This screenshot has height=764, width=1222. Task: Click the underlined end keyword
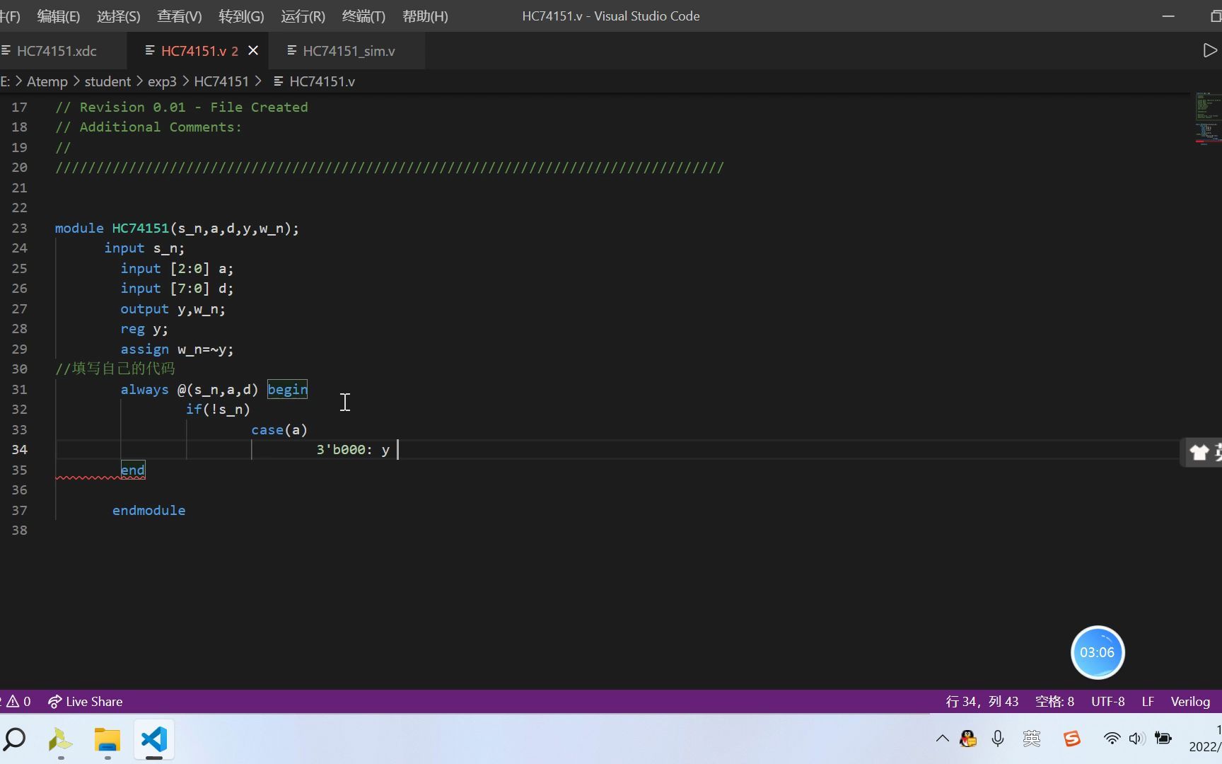(x=133, y=470)
